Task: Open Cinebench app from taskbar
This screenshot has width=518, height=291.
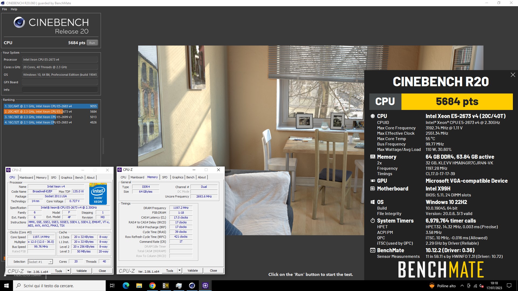Action: click(192, 286)
